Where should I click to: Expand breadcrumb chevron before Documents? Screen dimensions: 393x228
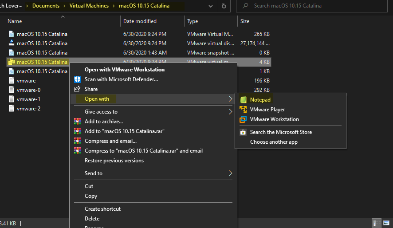27,6
